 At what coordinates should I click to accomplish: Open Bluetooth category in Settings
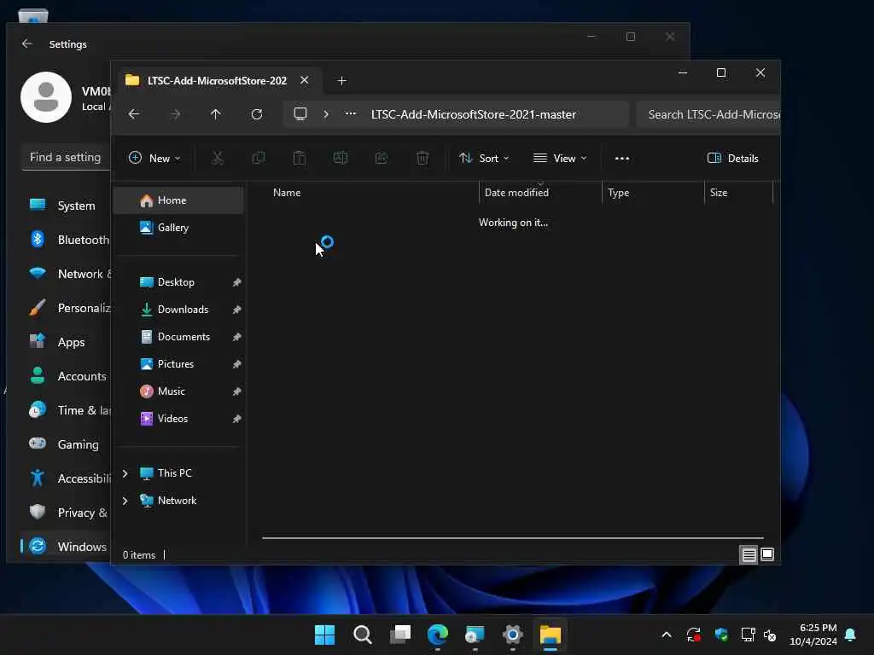coord(66,240)
